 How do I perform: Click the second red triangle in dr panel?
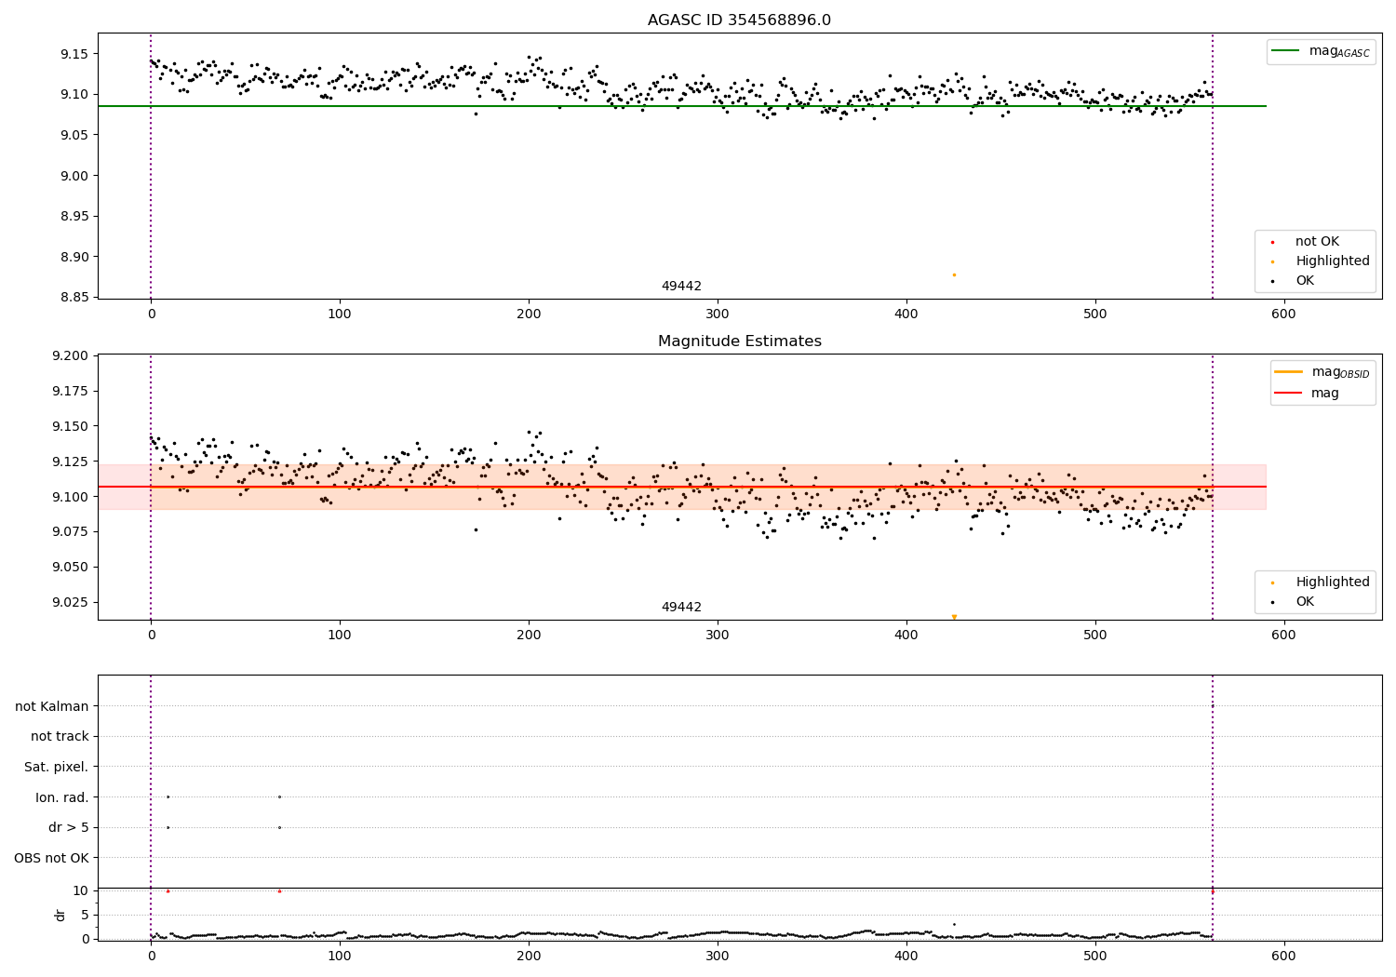[279, 890]
